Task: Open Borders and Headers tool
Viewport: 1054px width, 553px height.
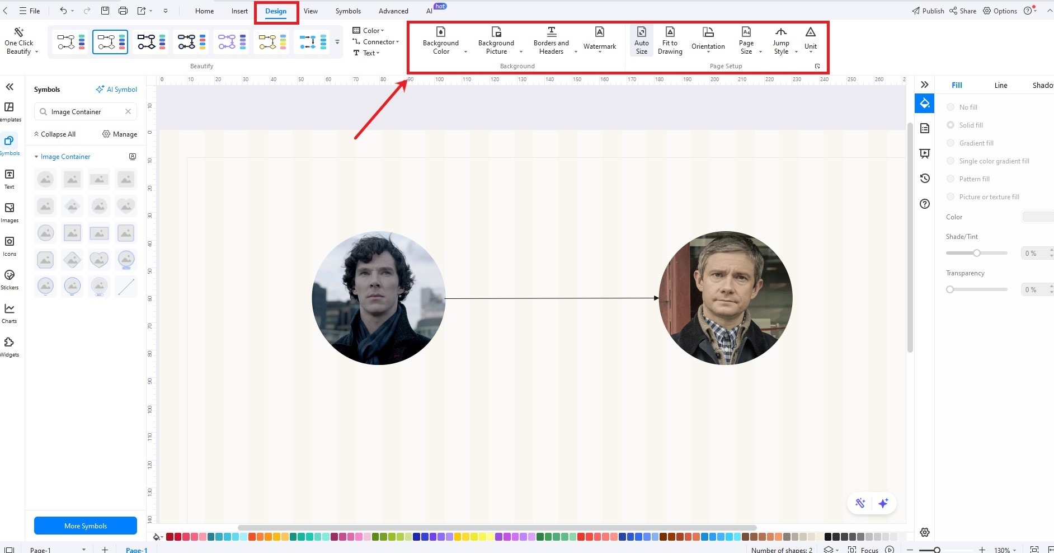Action: click(x=551, y=41)
